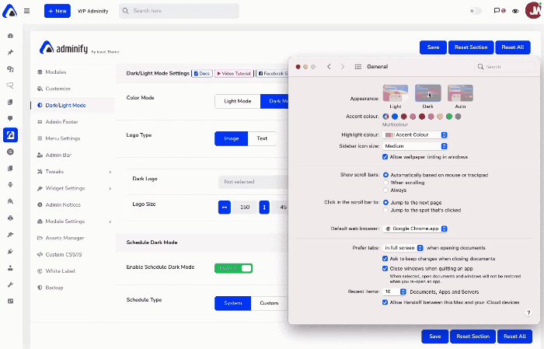Go back using the General window's left arrow
The width and height of the screenshot is (544, 349).
click(x=329, y=67)
